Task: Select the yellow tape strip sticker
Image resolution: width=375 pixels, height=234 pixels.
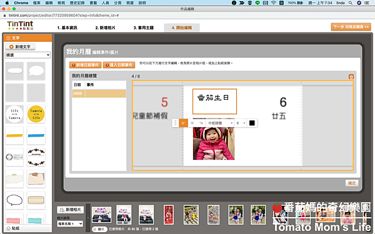Action: (x=14, y=135)
